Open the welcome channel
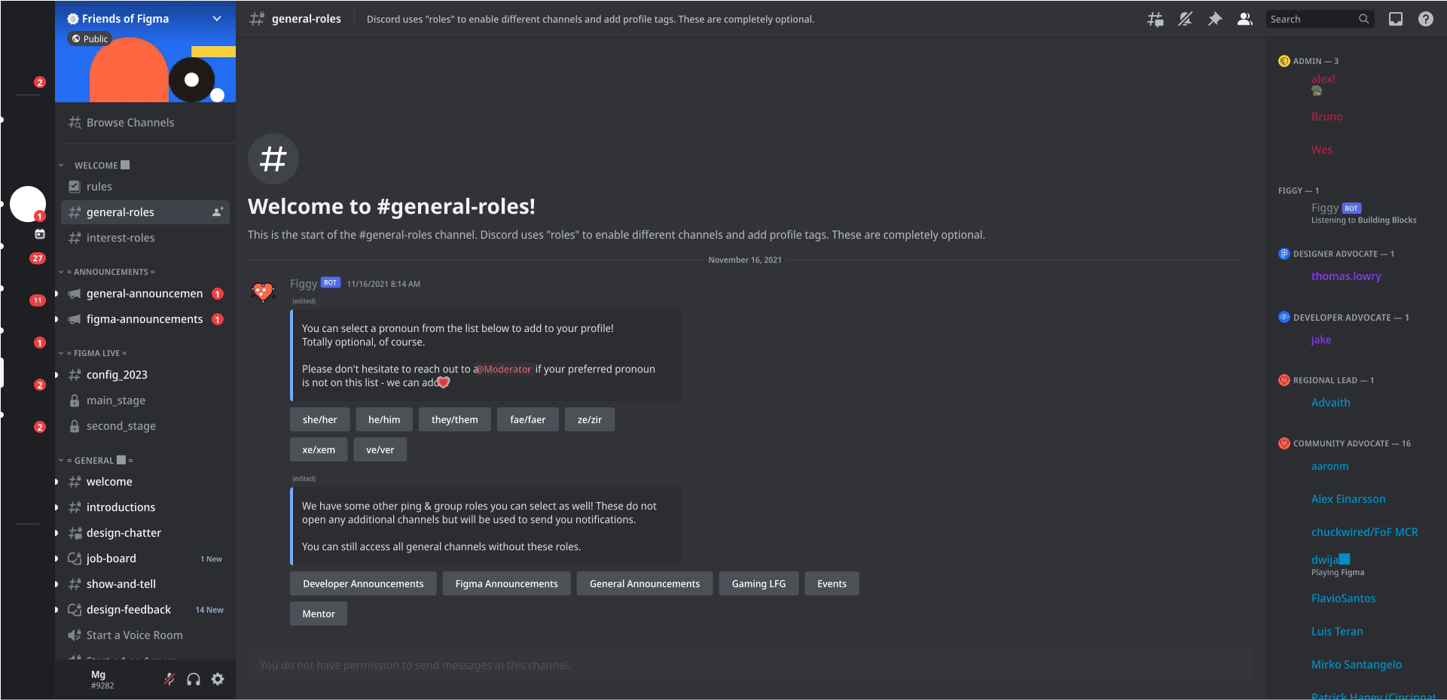Viewport: 1447px width, 700px height. (x=145, y=482)
